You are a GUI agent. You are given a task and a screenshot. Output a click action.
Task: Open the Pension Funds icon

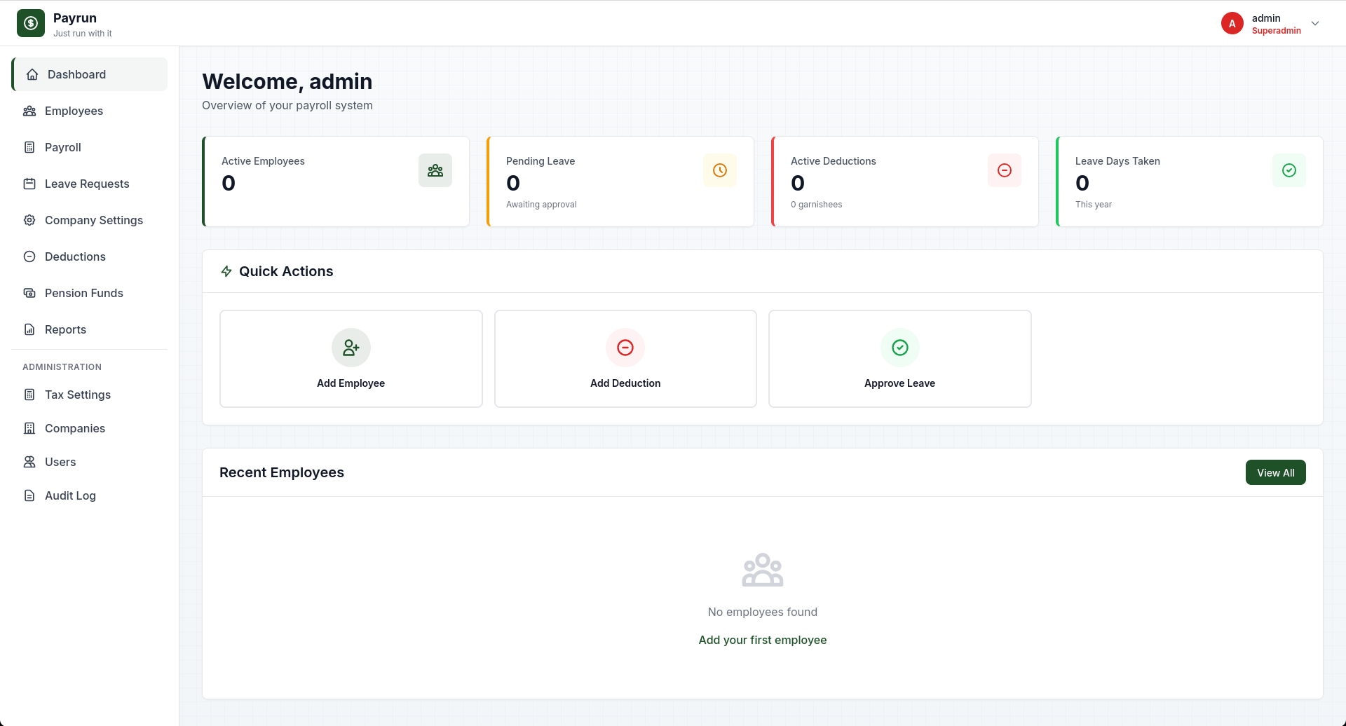click(x=29, y=293)
